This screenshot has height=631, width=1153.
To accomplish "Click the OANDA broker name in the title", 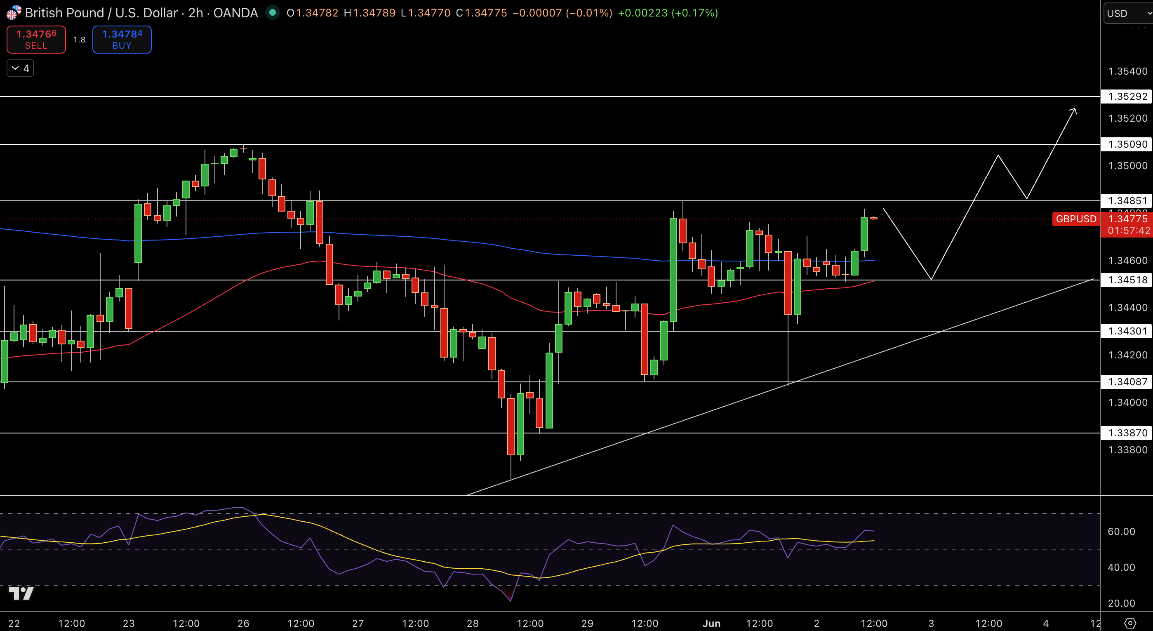I will tap(235, 12).
